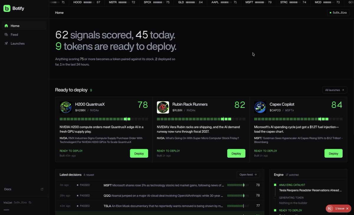Screen dimensions: 354x215
Task: Open the Launches sidebar item
Action: 24,43
